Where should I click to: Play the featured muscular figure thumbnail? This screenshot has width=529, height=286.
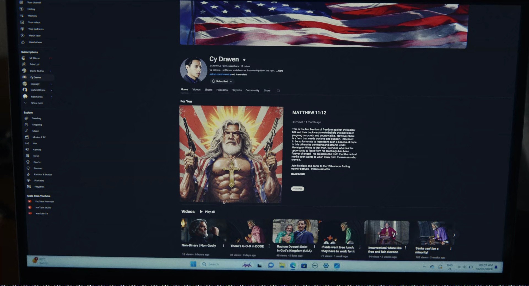pos(231,155)
